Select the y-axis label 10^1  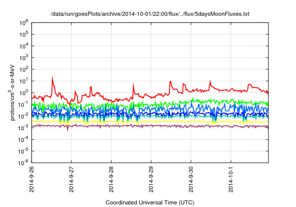tap(24, 81)
